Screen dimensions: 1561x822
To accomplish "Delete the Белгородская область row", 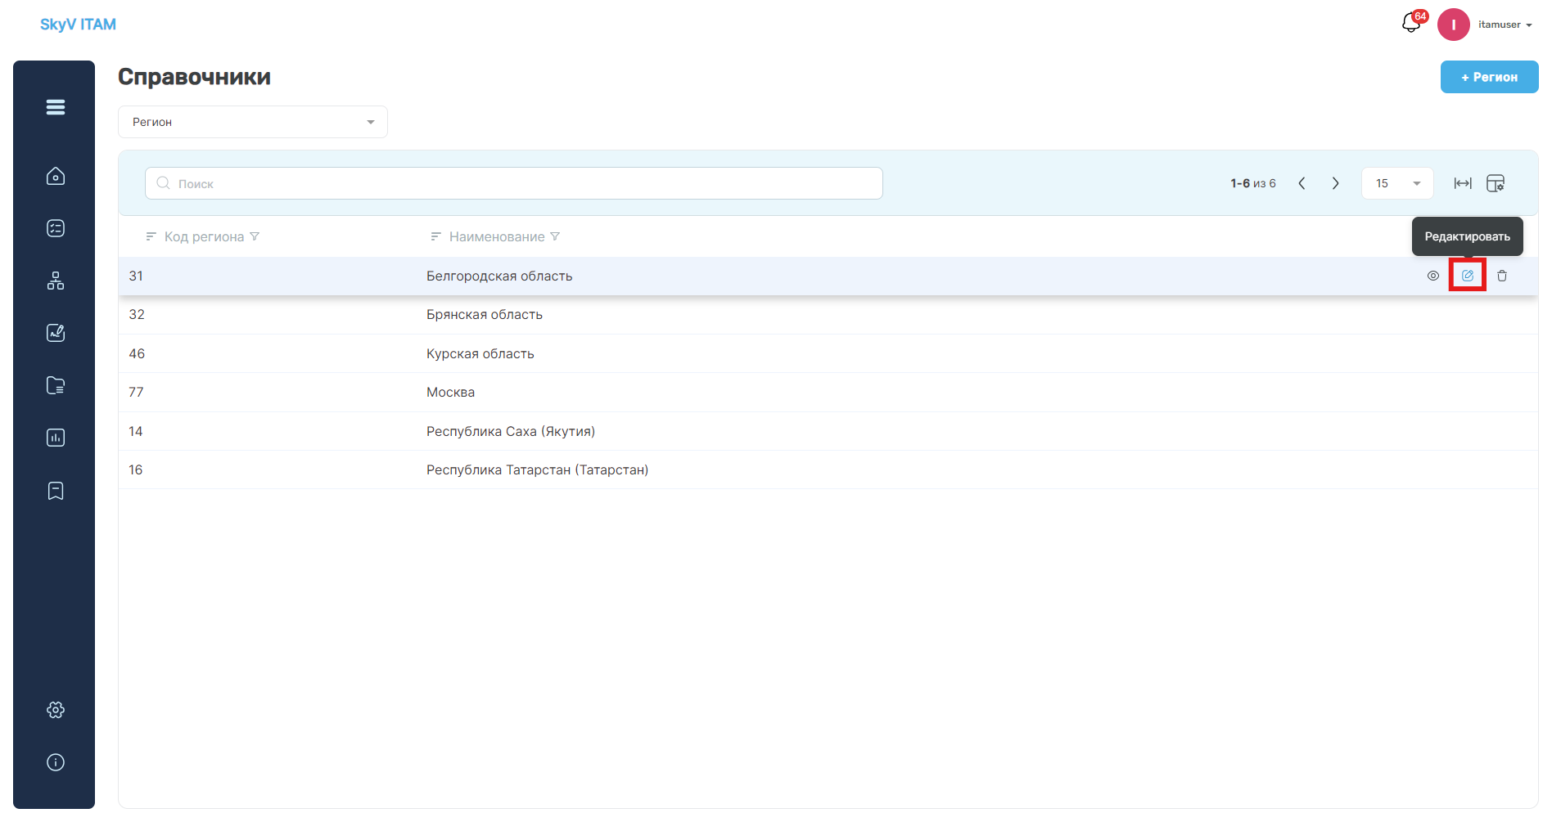I will point(1502,276).
